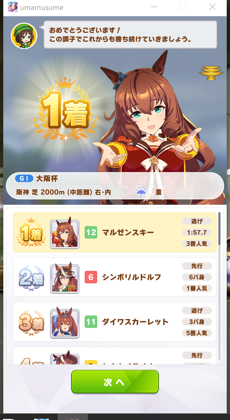This screenshot has height=420, width=230.
Task: Select the マルゼンスキー character portrait
Action: coord(65,234)
